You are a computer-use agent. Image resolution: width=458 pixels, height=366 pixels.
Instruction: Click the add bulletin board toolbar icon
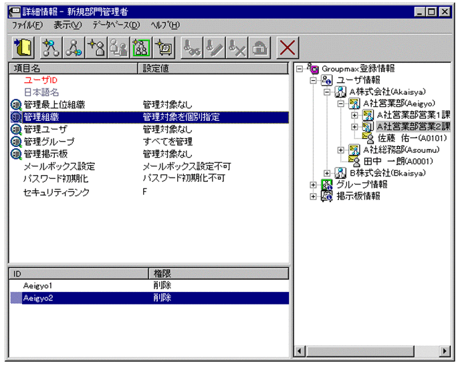click(164, 47)
